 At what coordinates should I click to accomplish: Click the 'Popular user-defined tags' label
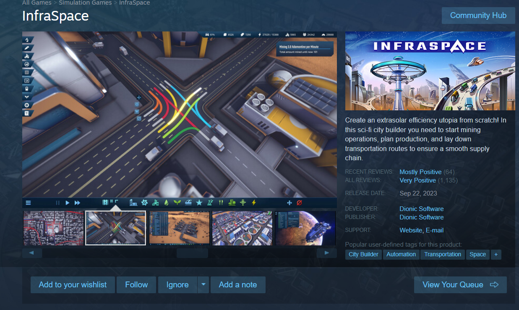pyautogui.click(x=404, y=245)
